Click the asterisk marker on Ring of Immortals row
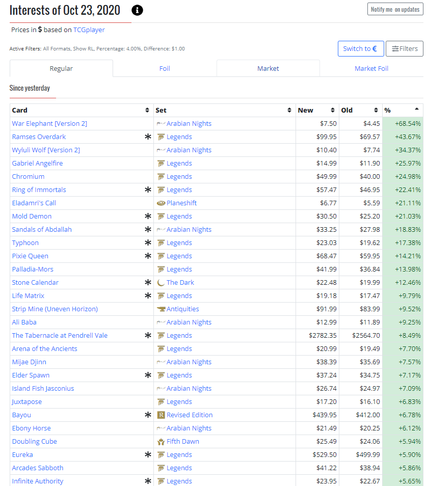This screenshot has width=427, height=486. coord(148,190)
